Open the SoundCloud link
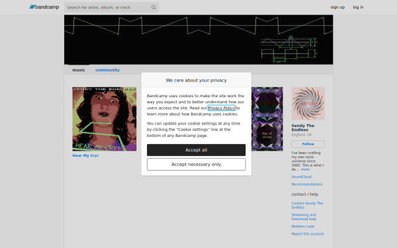This screenshot has height=248, width=397. [x=301, y=177]
